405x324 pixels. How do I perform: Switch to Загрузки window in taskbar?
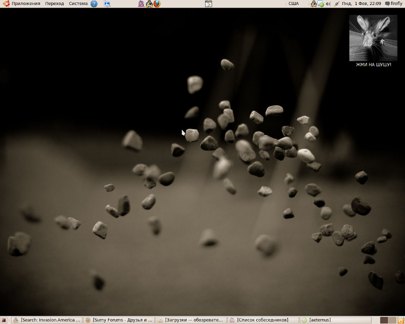[x=190, y=320]
